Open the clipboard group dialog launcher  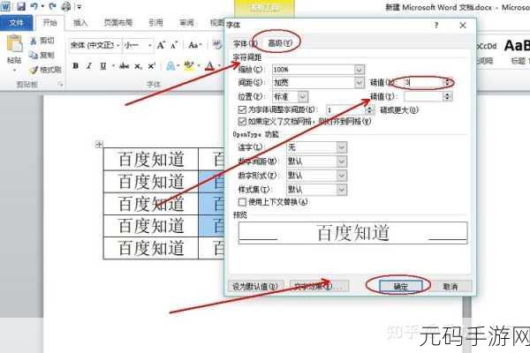tap(60, 85)
